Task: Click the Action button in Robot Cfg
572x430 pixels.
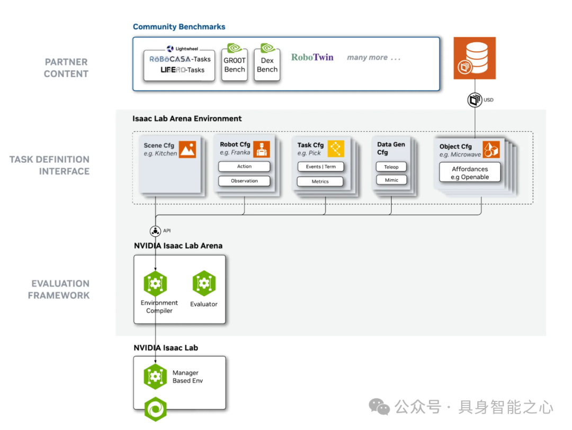Action: 244,167
